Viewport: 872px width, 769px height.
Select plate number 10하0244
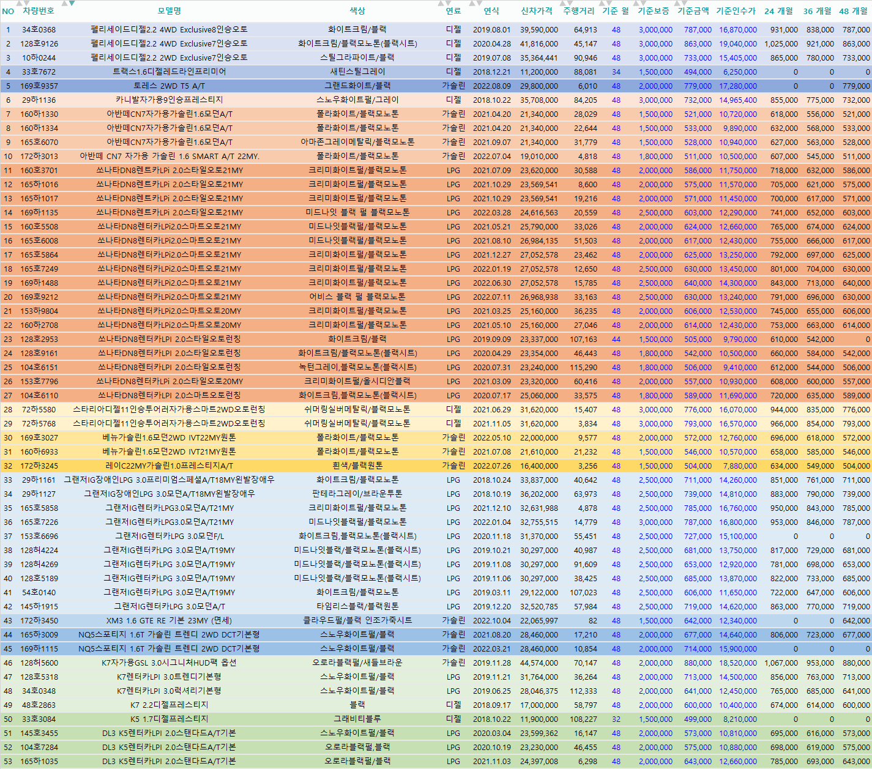[x=39, y=58]
